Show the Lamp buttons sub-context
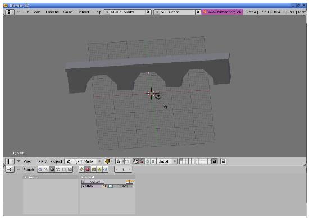309x218 pixels. 81,169
